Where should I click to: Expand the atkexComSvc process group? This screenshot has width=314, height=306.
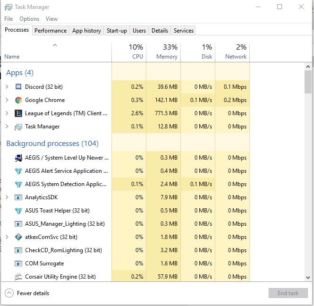[x=7, y=237]
